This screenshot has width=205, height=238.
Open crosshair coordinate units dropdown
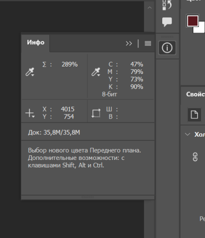pyautogui.click(x=30, y=113)
